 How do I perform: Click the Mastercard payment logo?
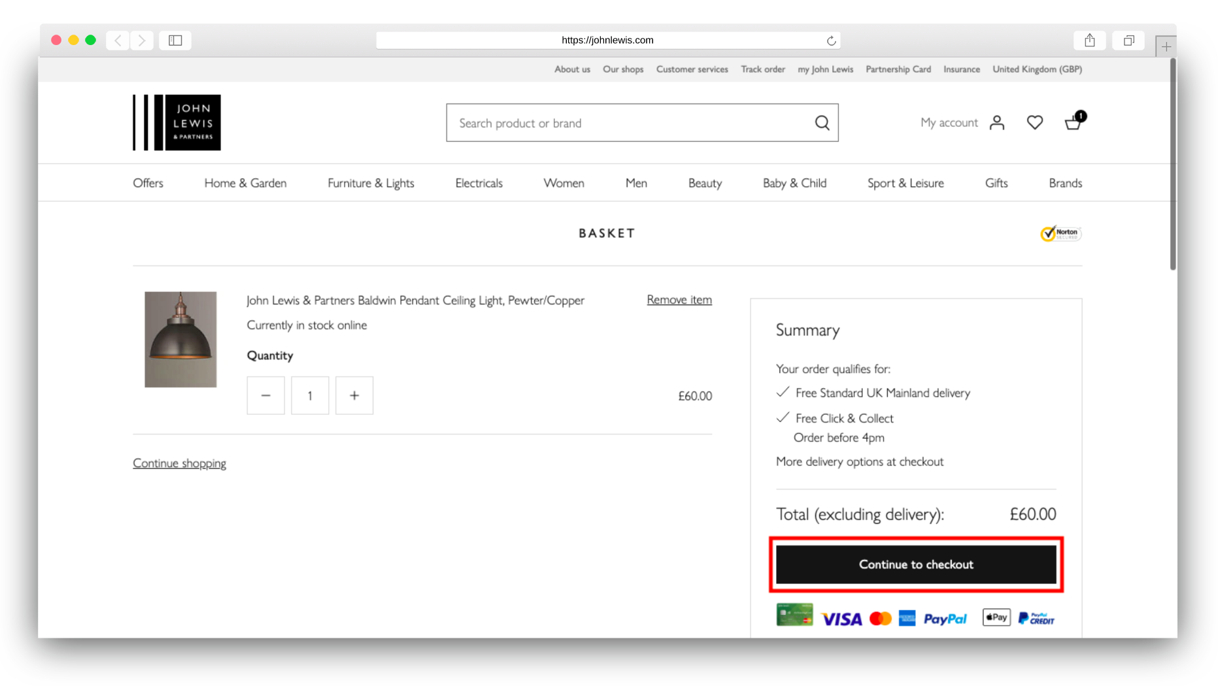[x=880, y=618]
